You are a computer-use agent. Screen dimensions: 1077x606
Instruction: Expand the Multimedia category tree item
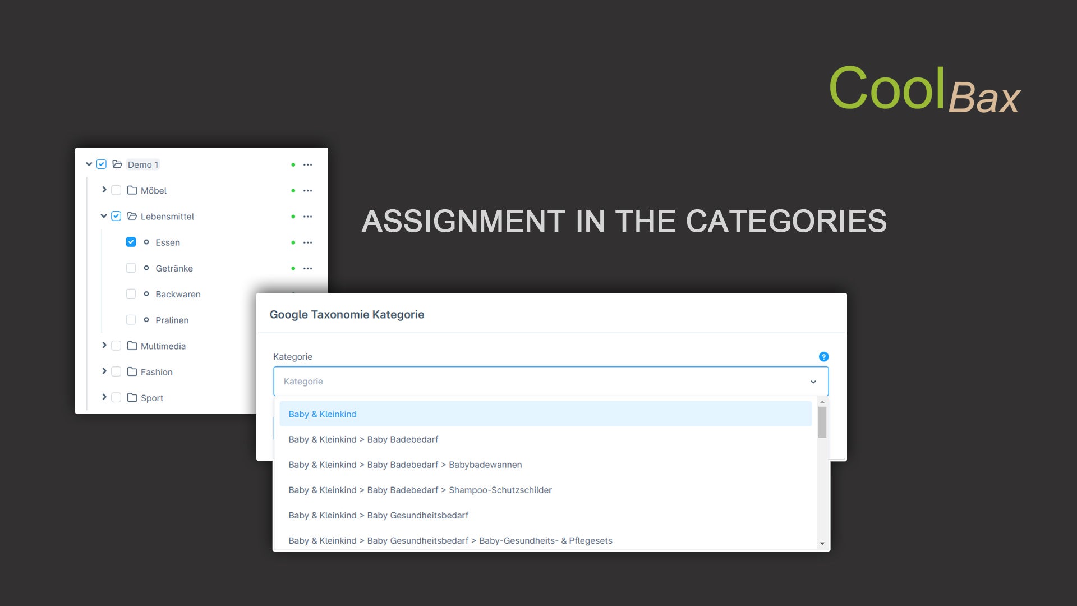tap(104, 346)
